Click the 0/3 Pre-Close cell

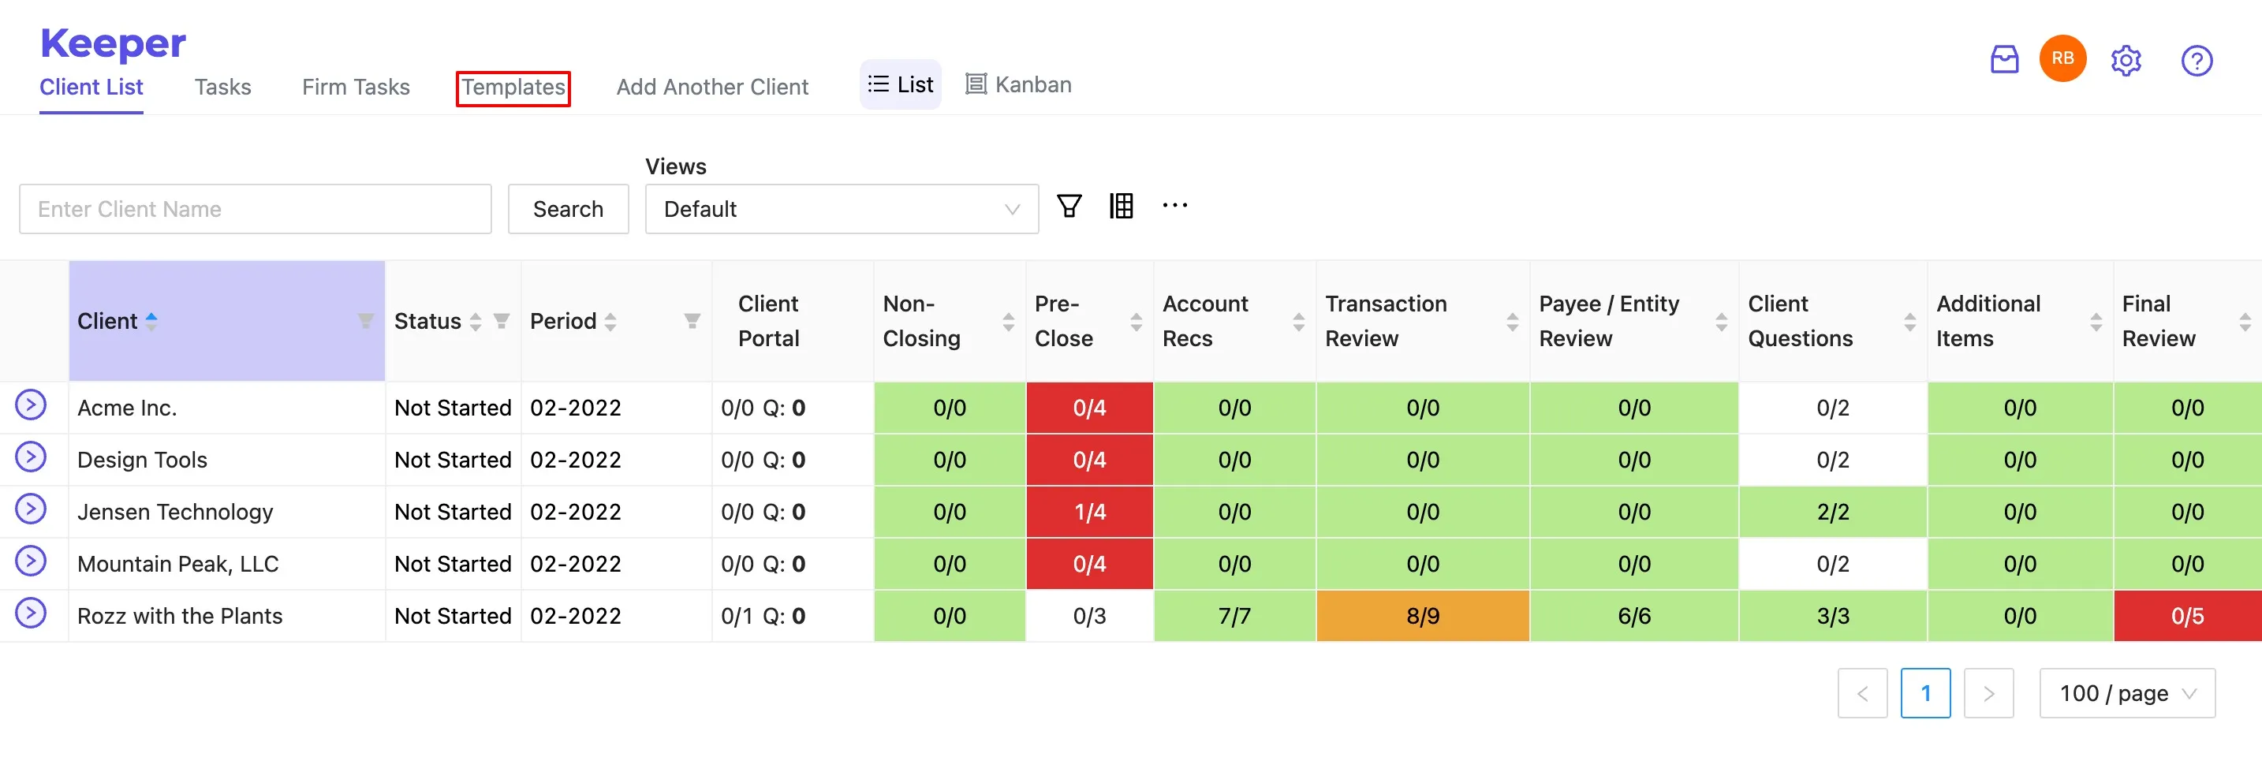1090,617
